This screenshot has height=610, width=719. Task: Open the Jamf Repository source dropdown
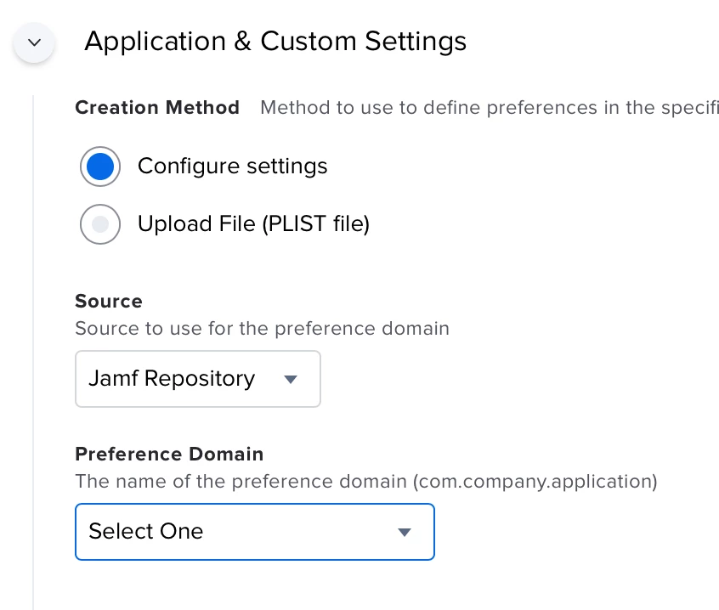[198, 379]
